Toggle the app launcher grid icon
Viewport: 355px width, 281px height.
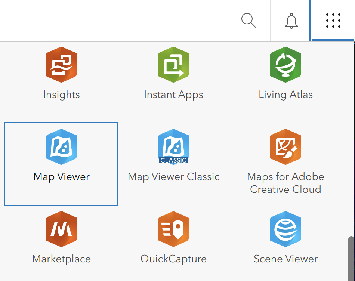pyautogui.click(x=333, y=21)
